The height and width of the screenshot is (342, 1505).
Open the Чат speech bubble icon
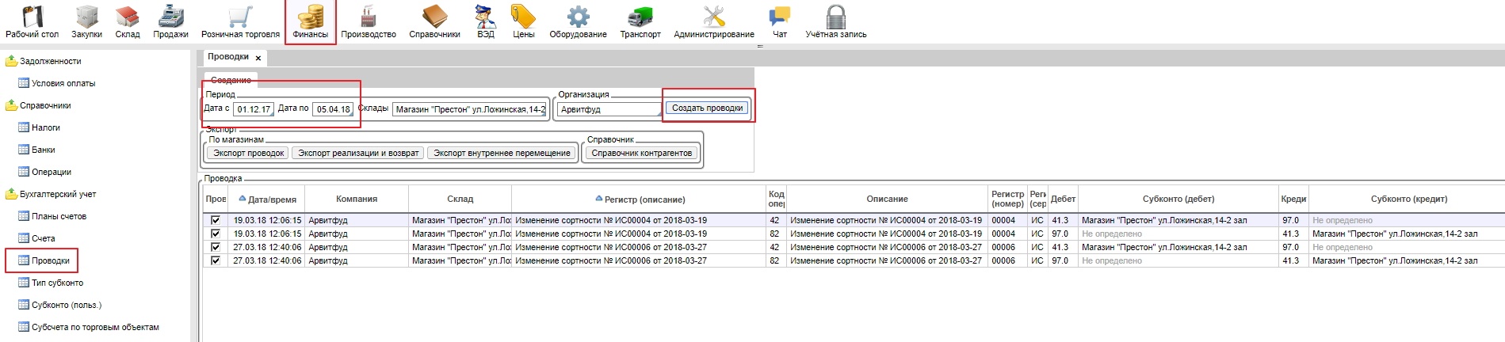point(779,21)
